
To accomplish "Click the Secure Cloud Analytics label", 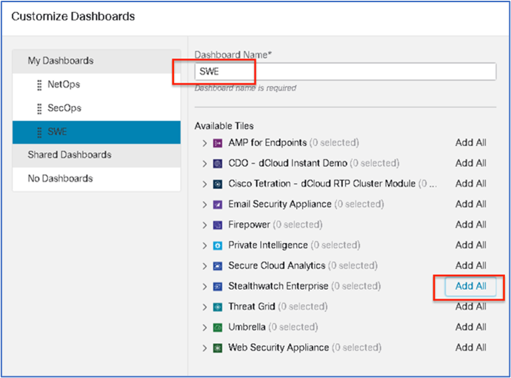I will 277,266.
